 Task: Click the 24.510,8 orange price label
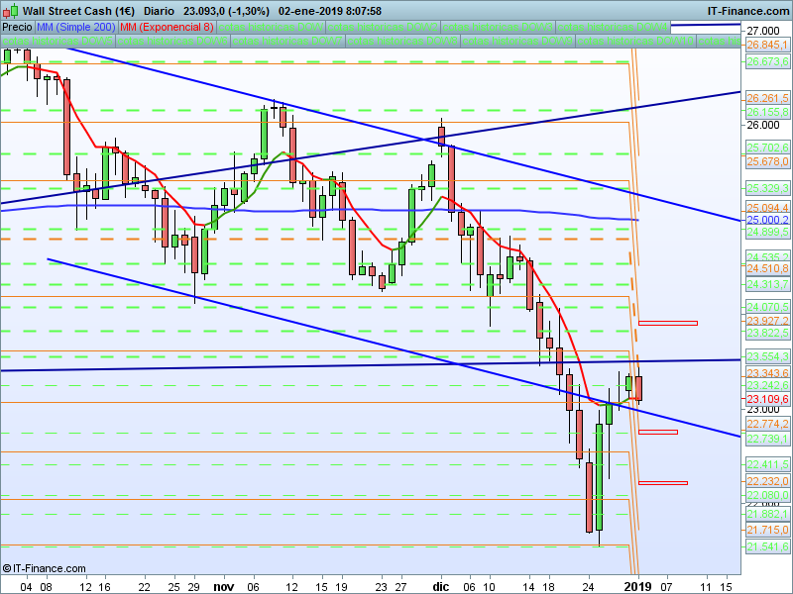coord(767,268)
